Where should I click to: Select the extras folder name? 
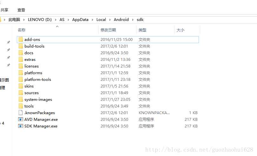pyautogui.click(x=30, y=60)
